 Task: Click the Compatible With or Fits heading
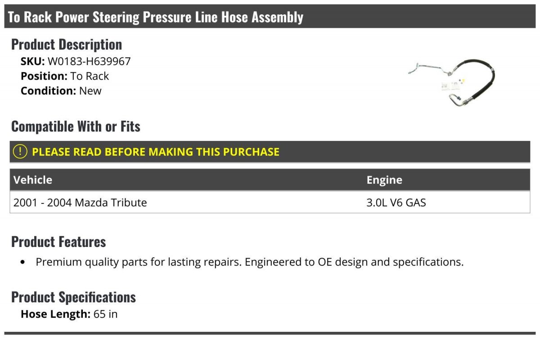(x=76, y=127)
